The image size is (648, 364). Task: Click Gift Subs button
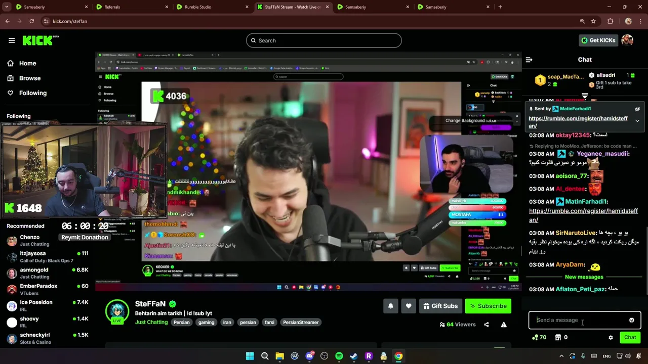click(440, 306)
